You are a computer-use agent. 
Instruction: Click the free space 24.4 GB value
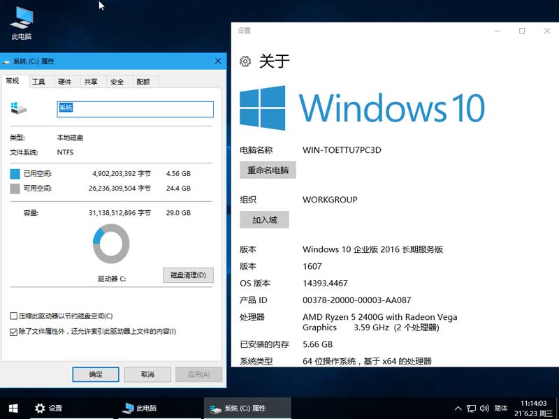178,189
